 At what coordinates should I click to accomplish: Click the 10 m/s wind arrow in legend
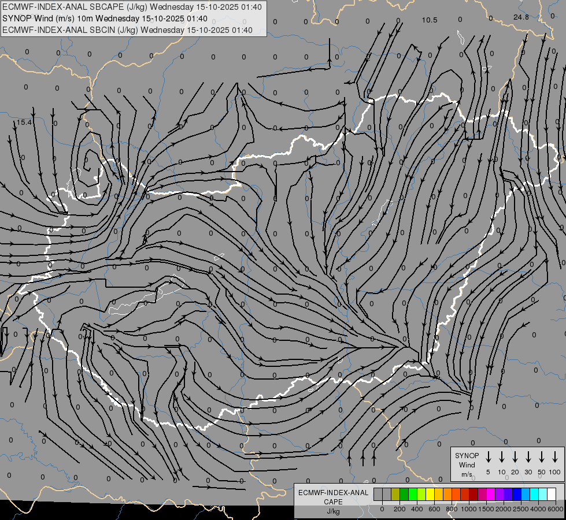(x=502, y=456)
